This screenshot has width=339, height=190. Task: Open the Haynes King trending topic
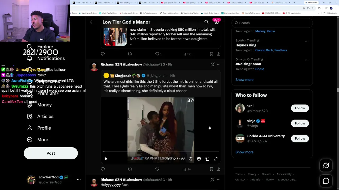[246, 45]
